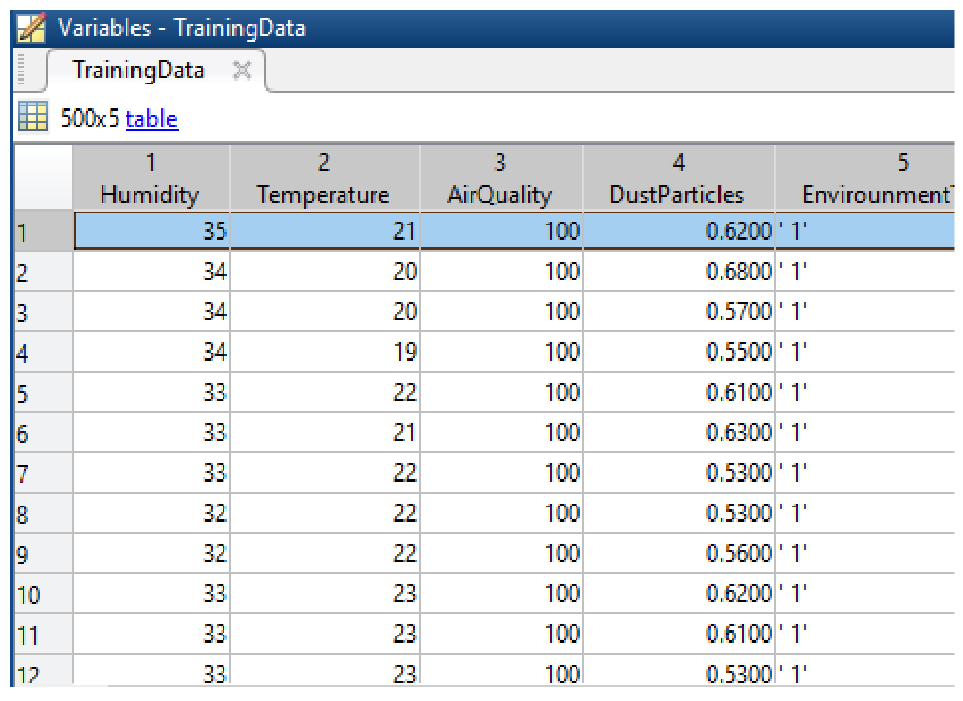Open the blue table class link

pyautogui.click(x=151, y=119)
